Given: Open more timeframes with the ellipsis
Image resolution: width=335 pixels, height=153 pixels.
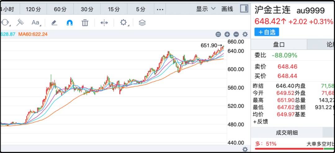Looking at the screenshot, I should click(x=160, y=9).
